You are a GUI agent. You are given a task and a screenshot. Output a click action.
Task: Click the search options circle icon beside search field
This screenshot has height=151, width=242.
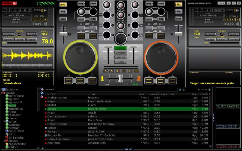point(180,89)
